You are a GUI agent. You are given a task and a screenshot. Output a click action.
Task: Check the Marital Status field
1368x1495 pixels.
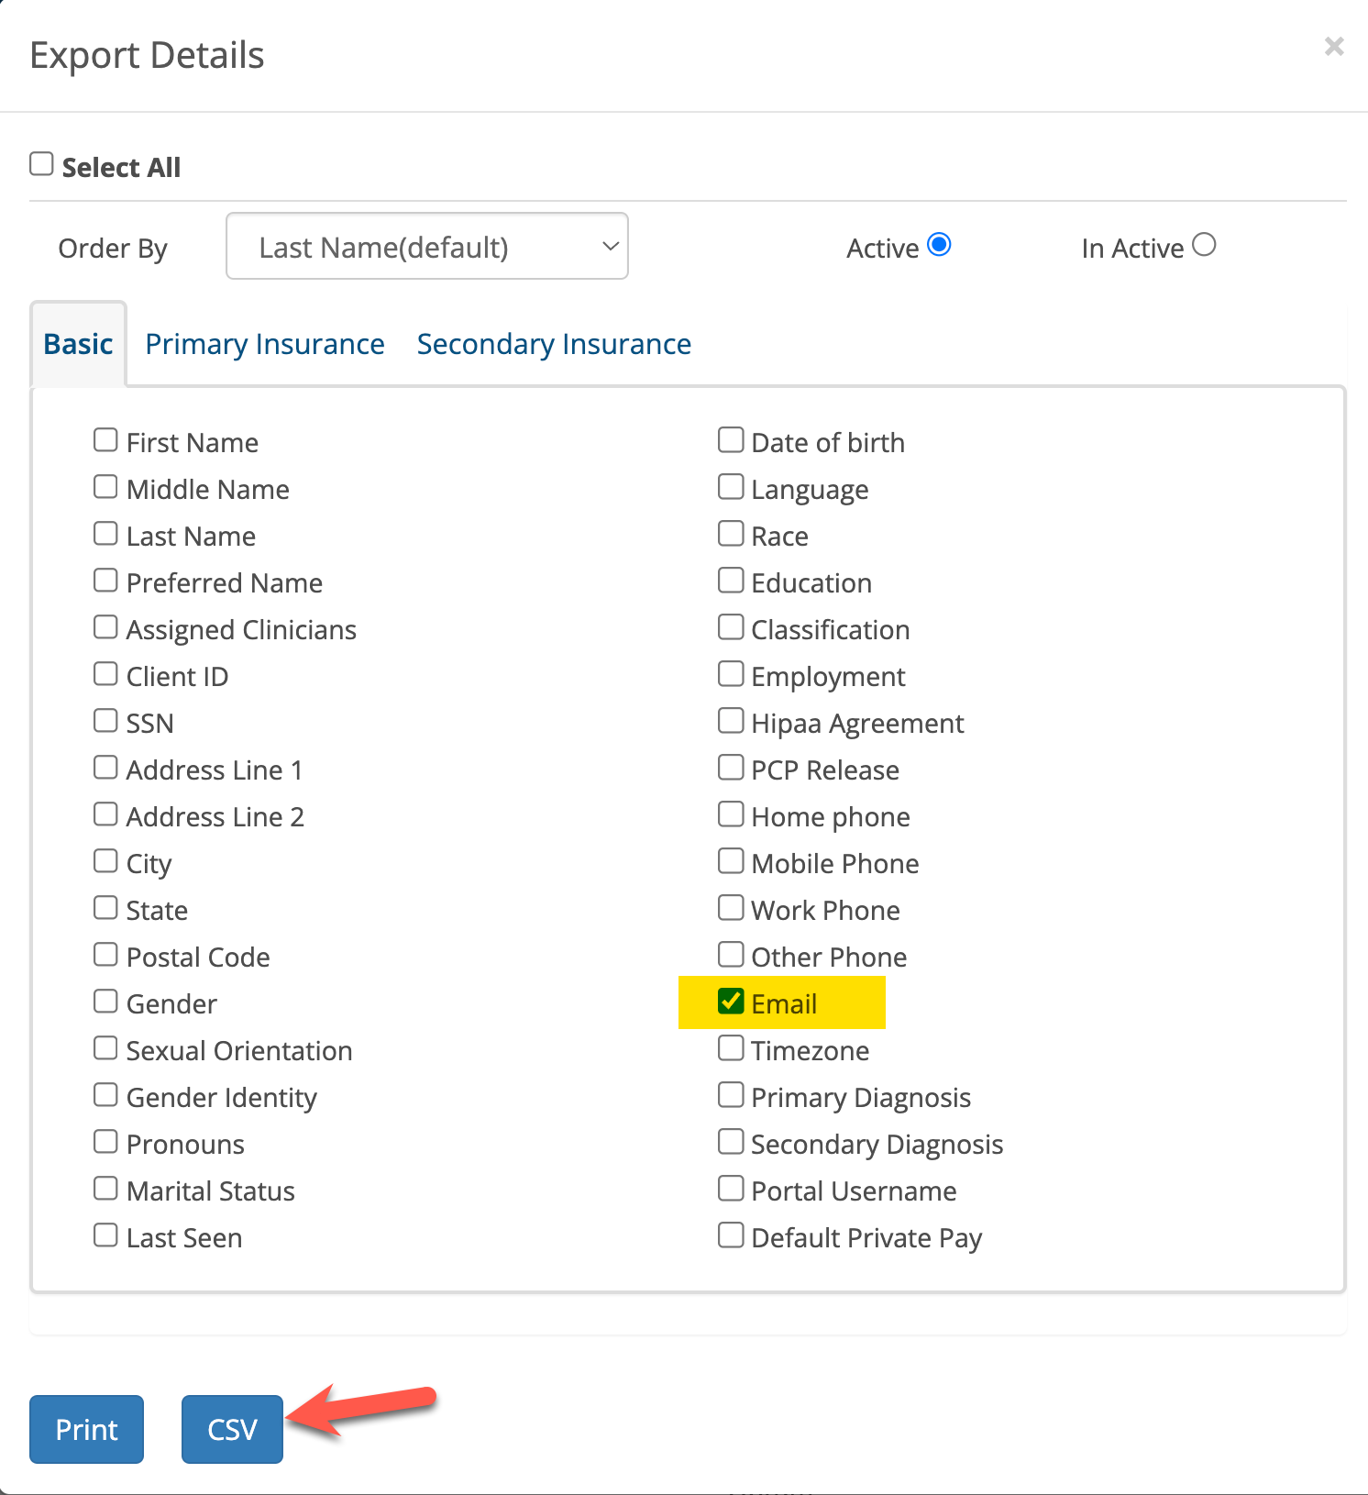(x=105, y=1188)
